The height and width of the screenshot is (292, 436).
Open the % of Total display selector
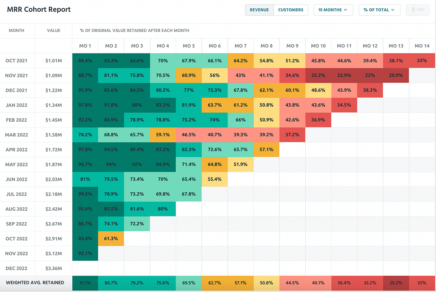coord(379,10)
